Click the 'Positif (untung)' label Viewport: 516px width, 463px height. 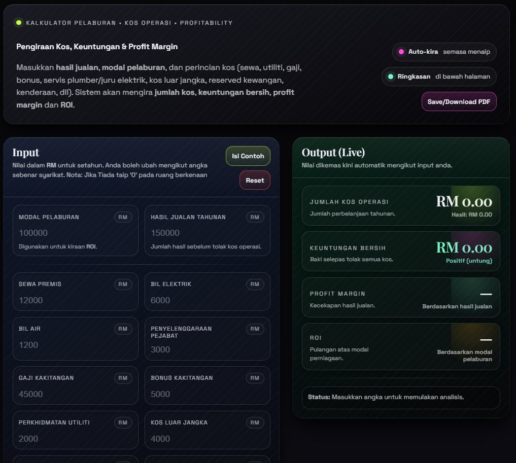coord(469,261)
